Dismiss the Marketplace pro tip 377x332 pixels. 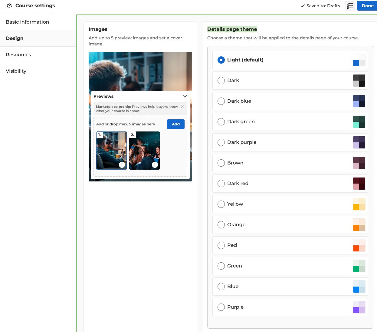pyautogui.click(x=182, y=107)
